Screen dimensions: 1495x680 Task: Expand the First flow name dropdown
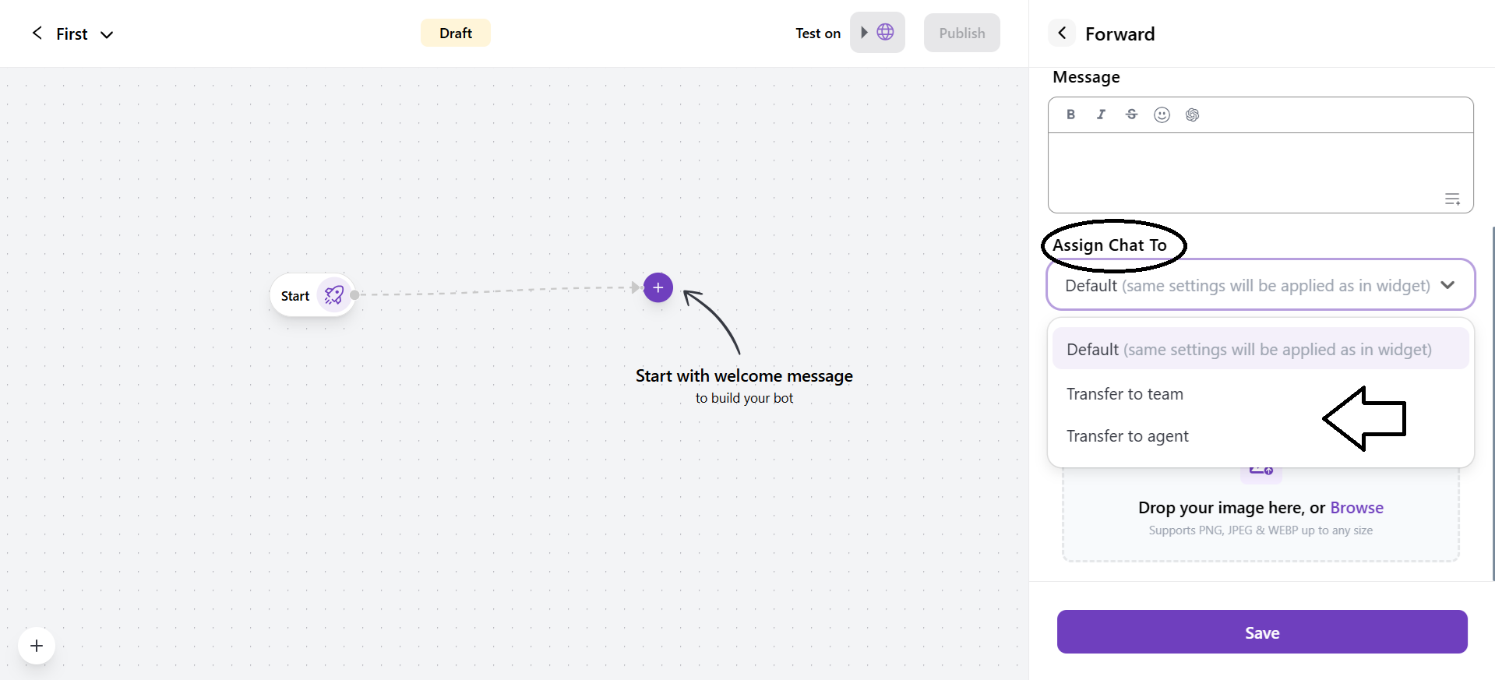[107, 34]
